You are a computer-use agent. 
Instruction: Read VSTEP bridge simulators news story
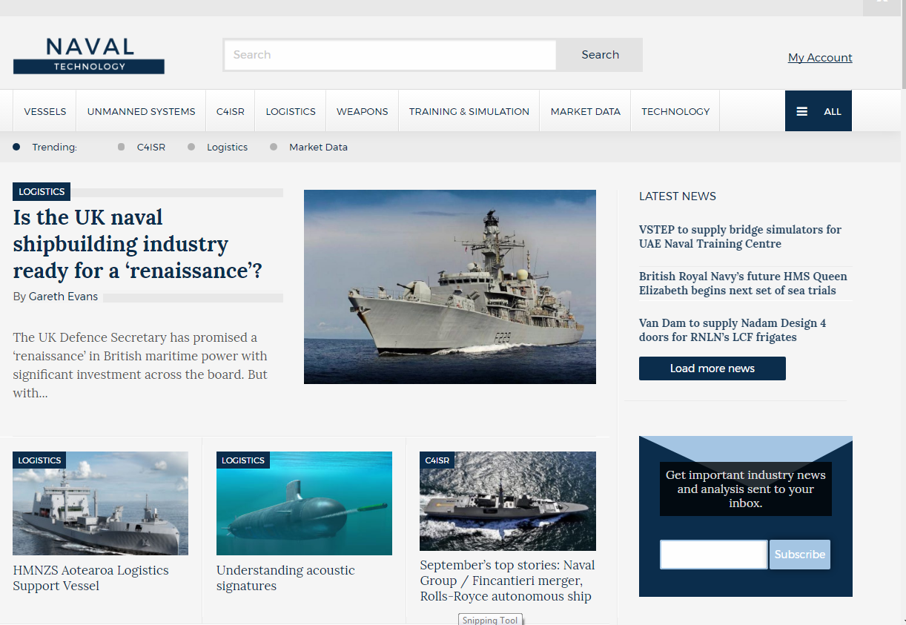click(739, 237)
